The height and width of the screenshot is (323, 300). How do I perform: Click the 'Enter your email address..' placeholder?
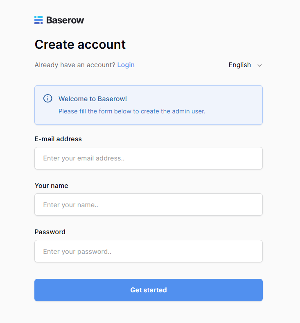click(x=83, y=158)
